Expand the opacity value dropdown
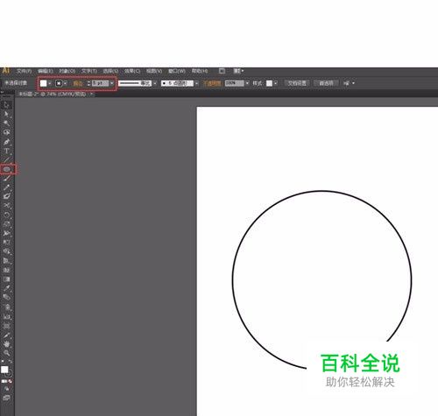Image resolution: width=438 pixels, height=416 pixels. pyautogui.click(x=247, y=83)
